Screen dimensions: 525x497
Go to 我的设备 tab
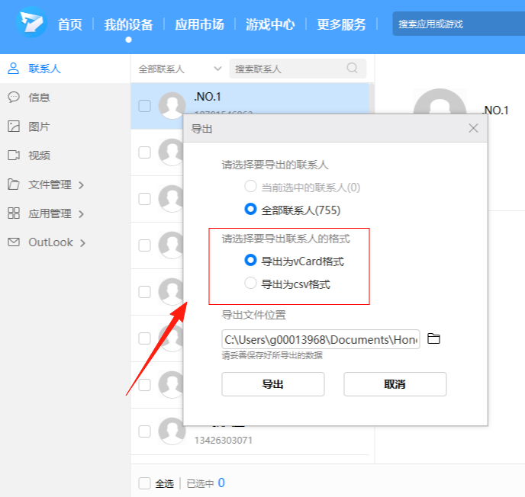click(128, 24)
